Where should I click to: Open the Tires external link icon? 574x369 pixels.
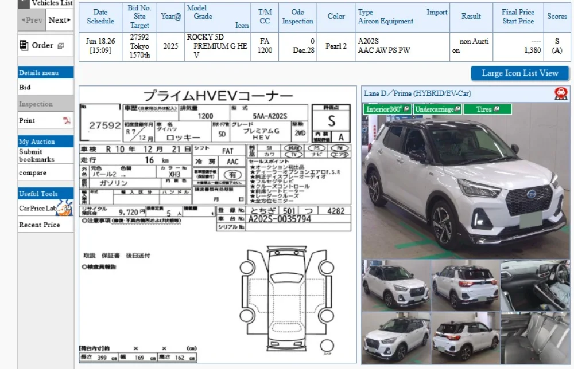point(497,109)
